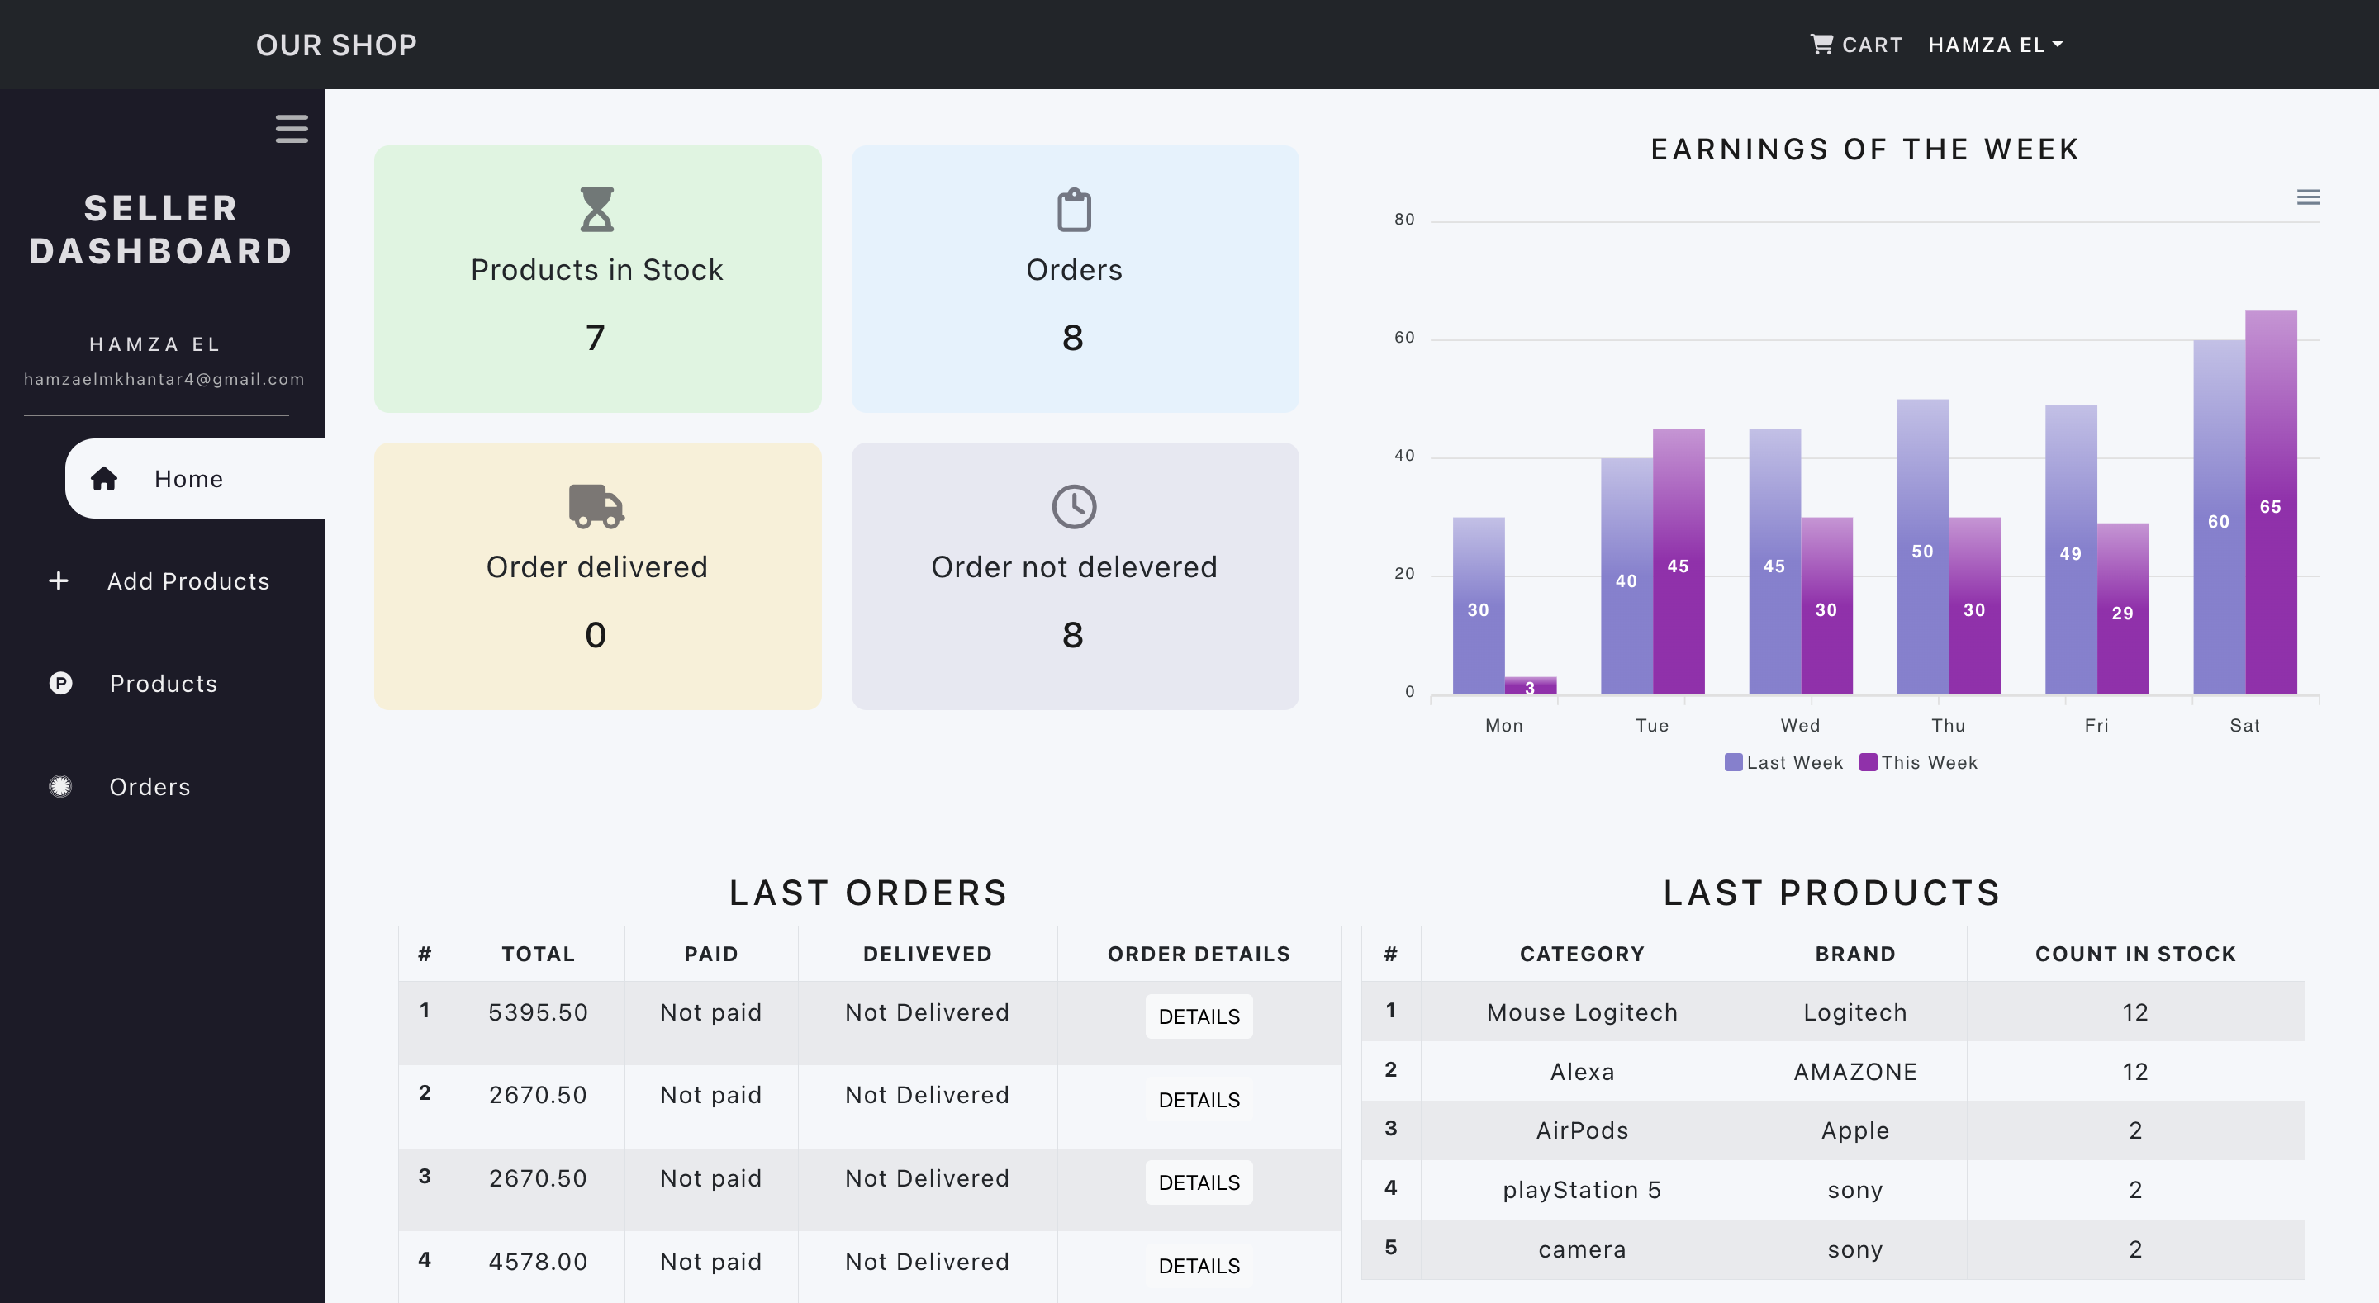Toggle the sidebar hamburger menu icon

pos(292,128)
